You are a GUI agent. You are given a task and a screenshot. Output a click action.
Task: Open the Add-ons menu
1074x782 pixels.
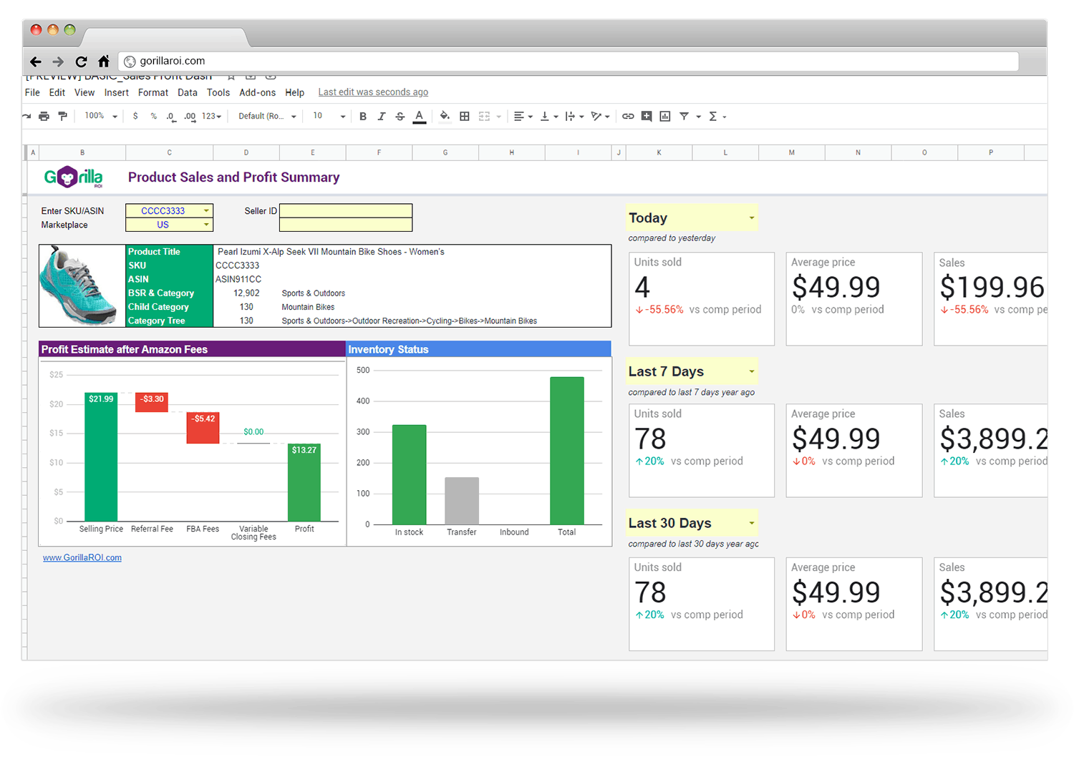257,92
